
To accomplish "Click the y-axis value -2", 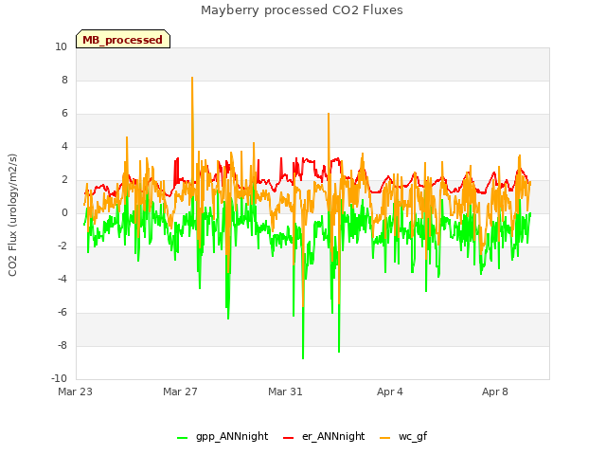I will pos(62,246).
